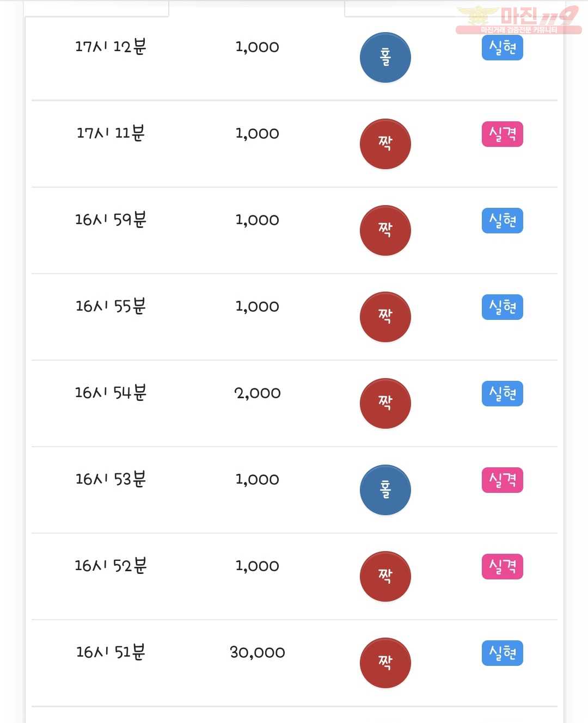Click the pink 실격 badge for 17시 11분
The image size is (588, 723).
pos(502,134)
